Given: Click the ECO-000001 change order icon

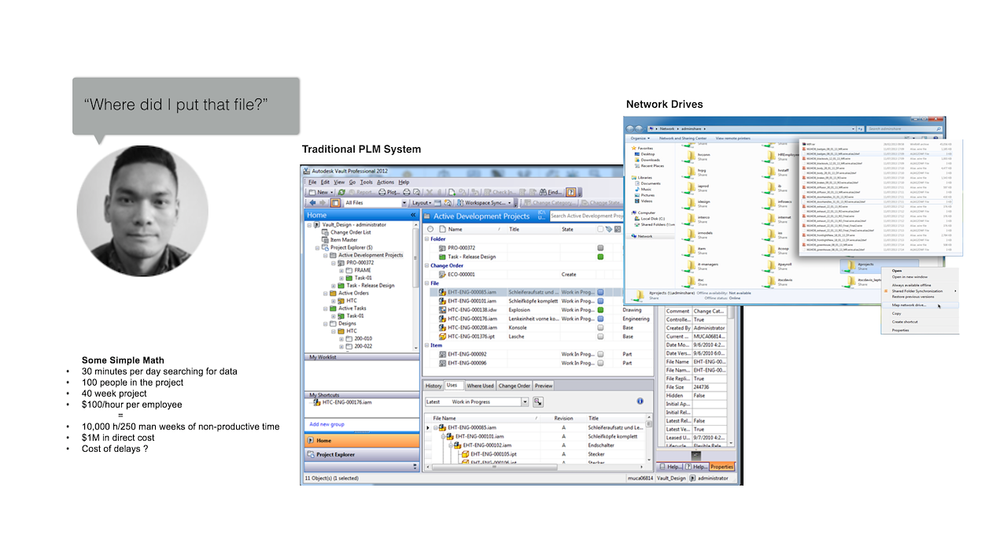Looking at the screenshot, I should click(442, 275).
